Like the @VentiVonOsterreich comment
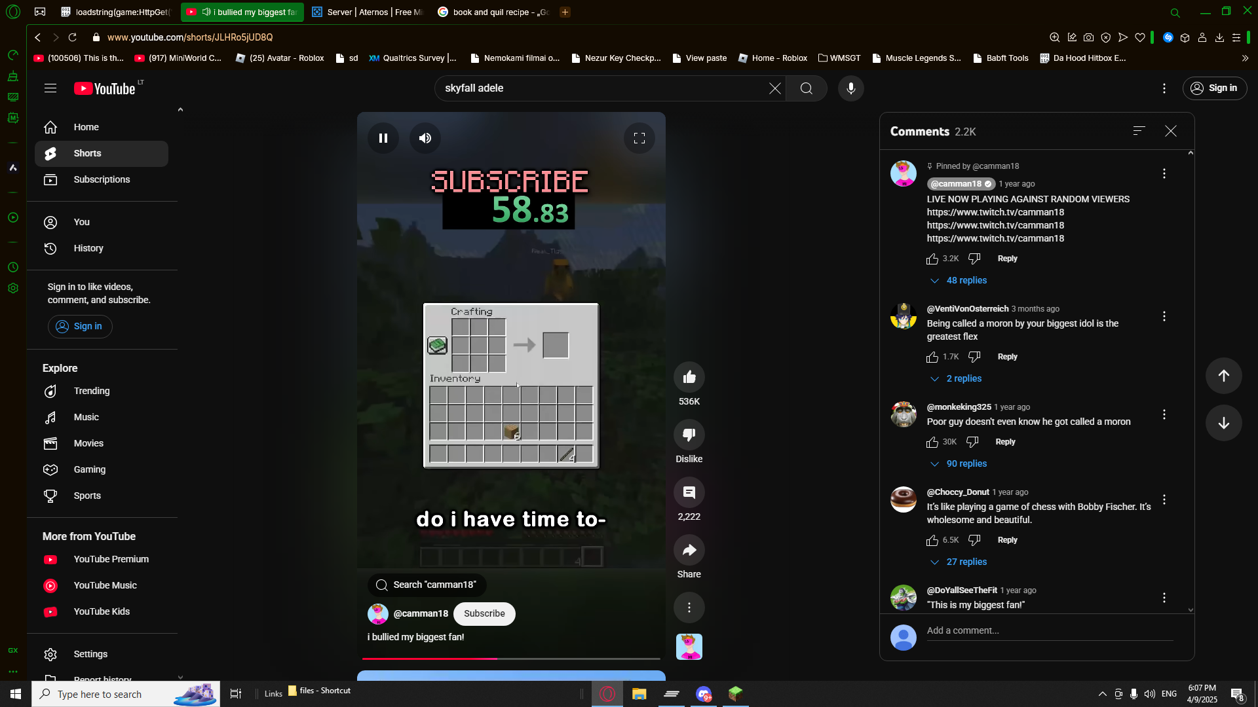The image size is (1258, 707). pos(932,357)
